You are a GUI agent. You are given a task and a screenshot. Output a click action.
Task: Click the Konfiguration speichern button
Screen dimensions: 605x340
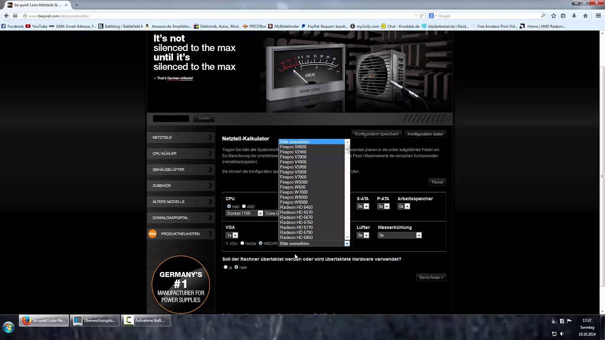point(376,134)
